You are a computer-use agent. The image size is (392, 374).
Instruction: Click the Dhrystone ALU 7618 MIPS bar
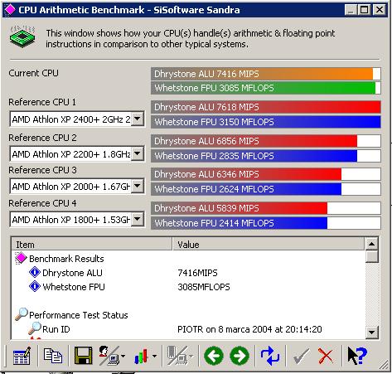(x=266, y=107)
